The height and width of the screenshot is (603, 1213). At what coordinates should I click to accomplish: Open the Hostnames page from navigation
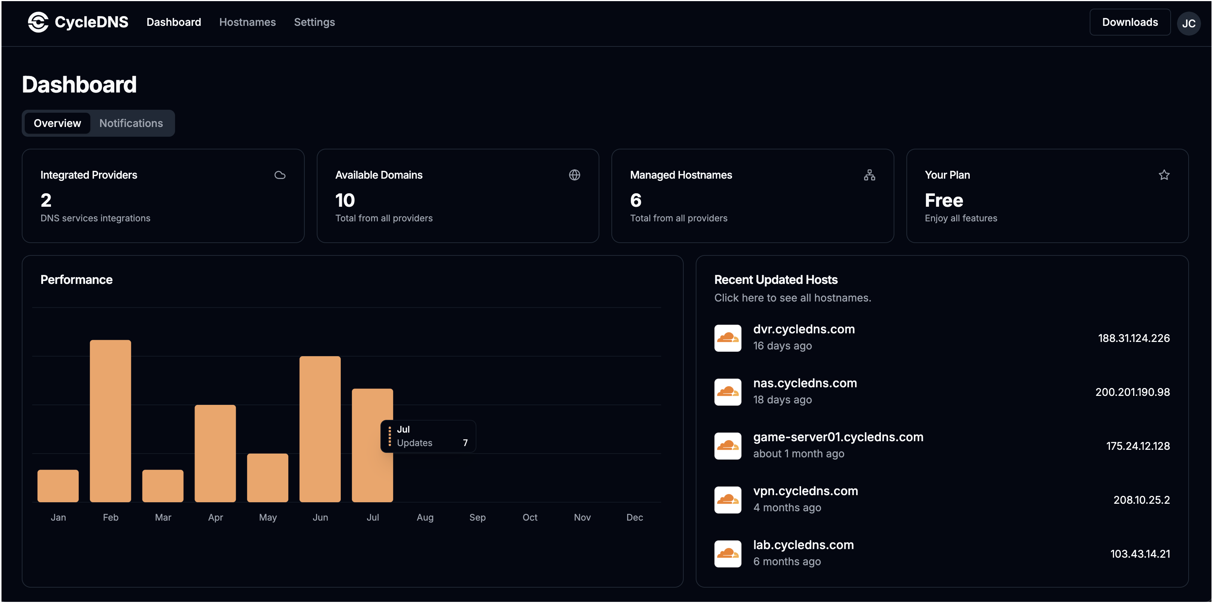tap(248, 22)
